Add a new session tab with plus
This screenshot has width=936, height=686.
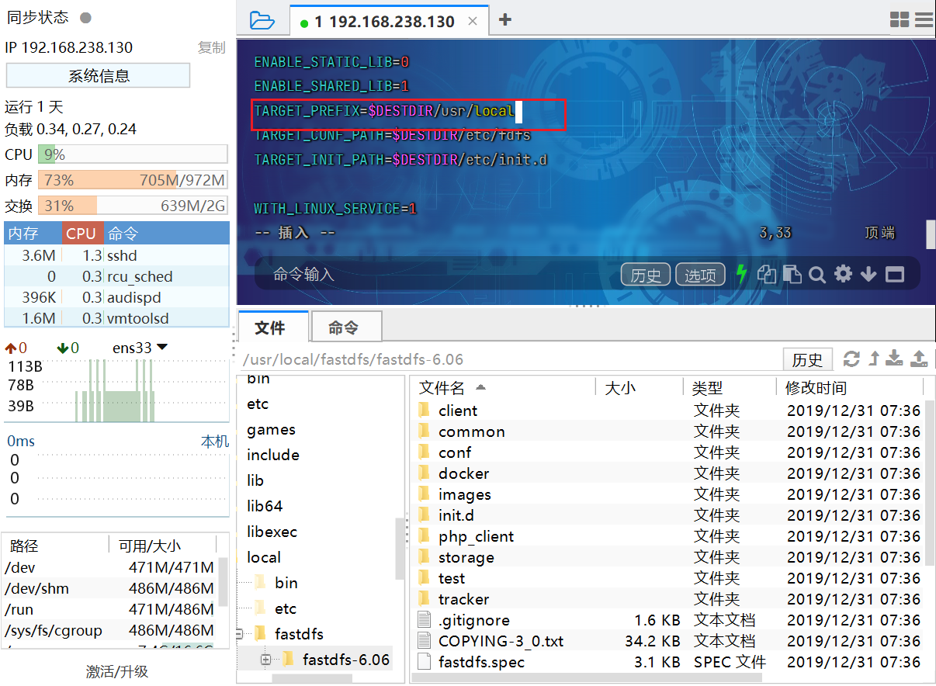[x=505, y=20]
